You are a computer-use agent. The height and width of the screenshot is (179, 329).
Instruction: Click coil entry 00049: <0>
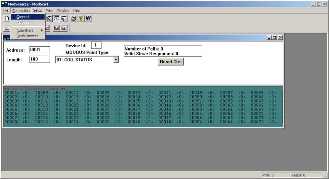(202, 93)
